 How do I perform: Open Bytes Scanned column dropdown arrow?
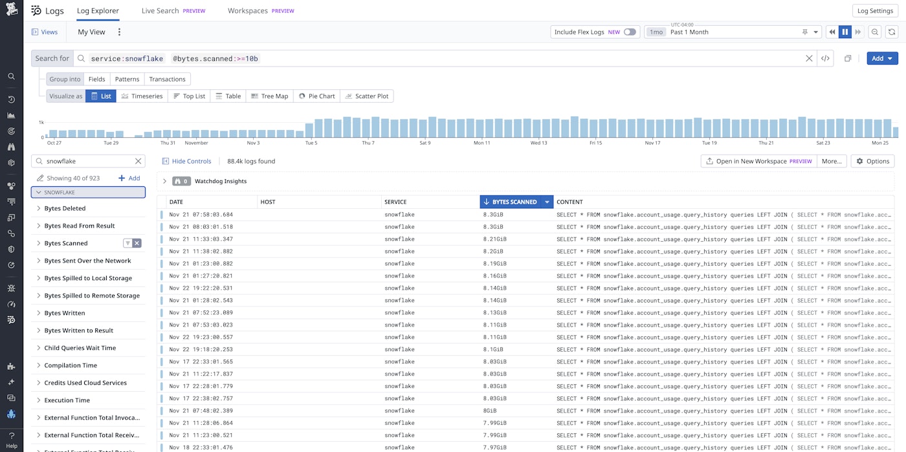pos(547,202)
